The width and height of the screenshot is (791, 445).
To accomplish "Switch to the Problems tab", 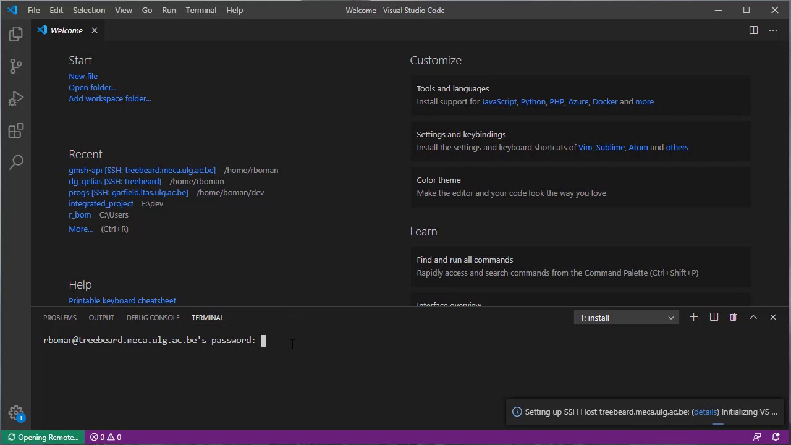I will click(60, 318).
